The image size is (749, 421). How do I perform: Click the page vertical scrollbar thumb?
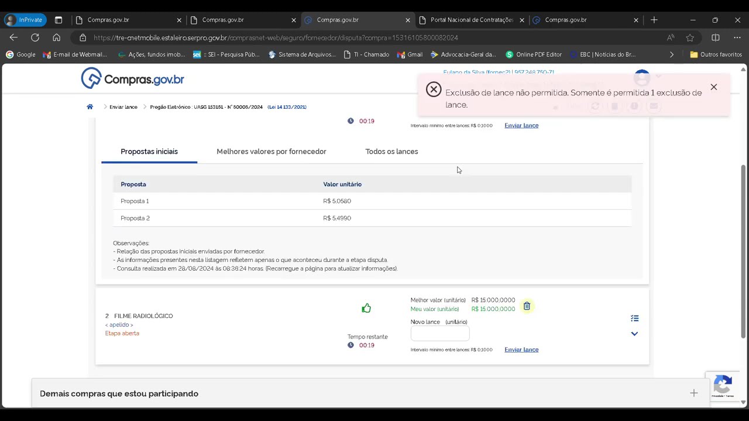tap(744, 251)
